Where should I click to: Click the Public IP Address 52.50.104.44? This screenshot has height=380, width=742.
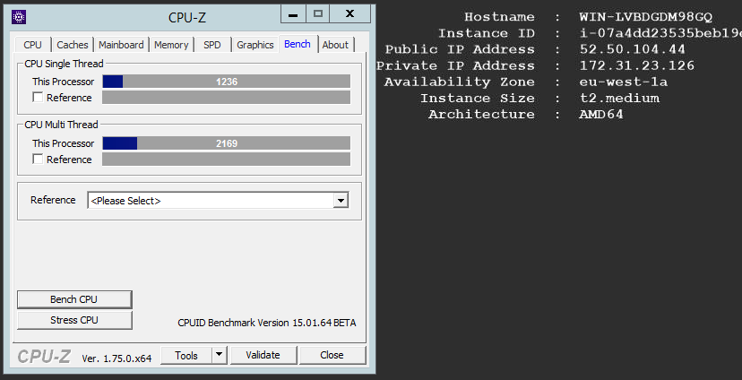632,49
